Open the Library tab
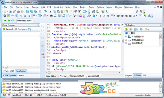164x98 pixels. 20,75
